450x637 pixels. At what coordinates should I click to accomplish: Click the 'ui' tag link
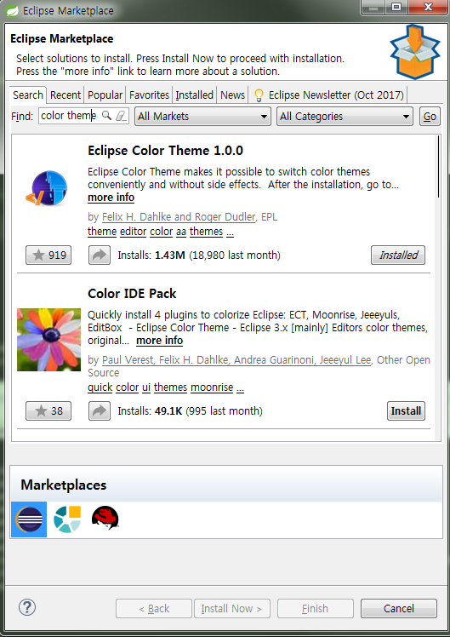146,387
